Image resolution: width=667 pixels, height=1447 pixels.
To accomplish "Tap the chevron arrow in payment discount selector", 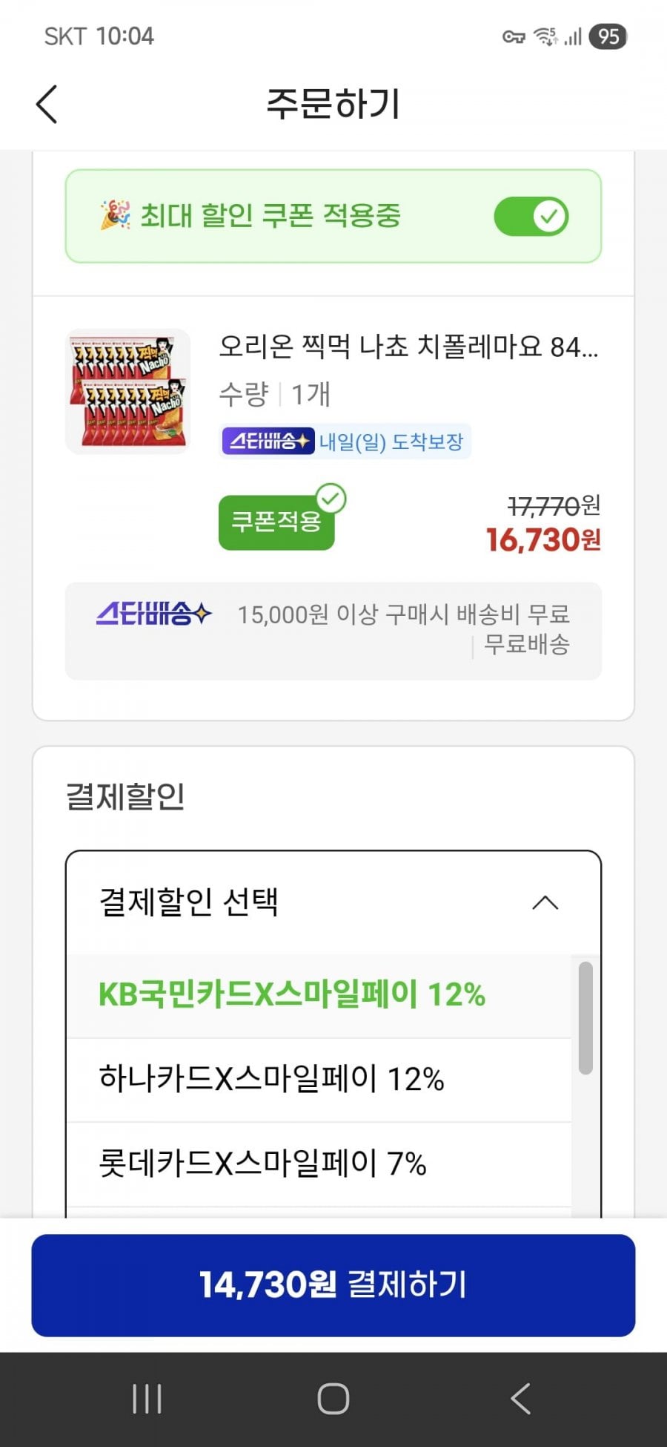I will click(x=545, y=903).
